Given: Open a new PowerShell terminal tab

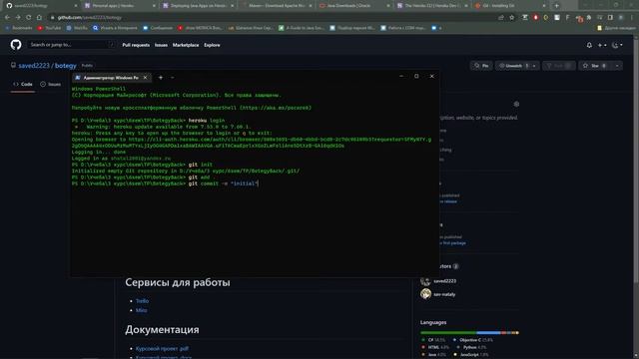Looking at the screenshot, I should (161, 78).
